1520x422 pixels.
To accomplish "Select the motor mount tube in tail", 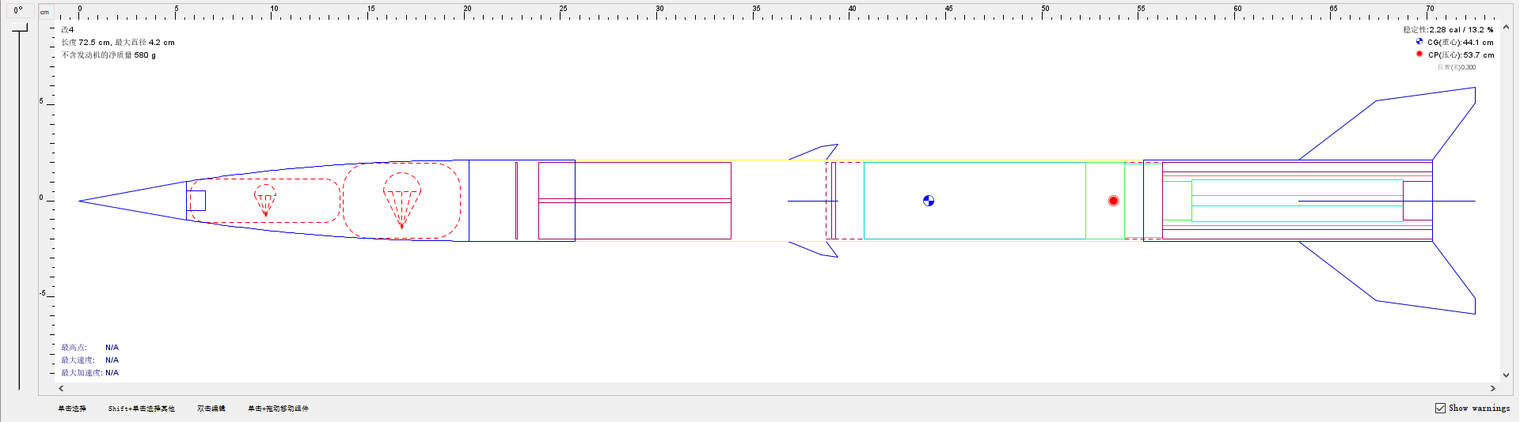I will pyautogui.click(x=1297, y=201).
